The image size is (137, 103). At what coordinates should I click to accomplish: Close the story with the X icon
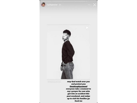point(95,5)
